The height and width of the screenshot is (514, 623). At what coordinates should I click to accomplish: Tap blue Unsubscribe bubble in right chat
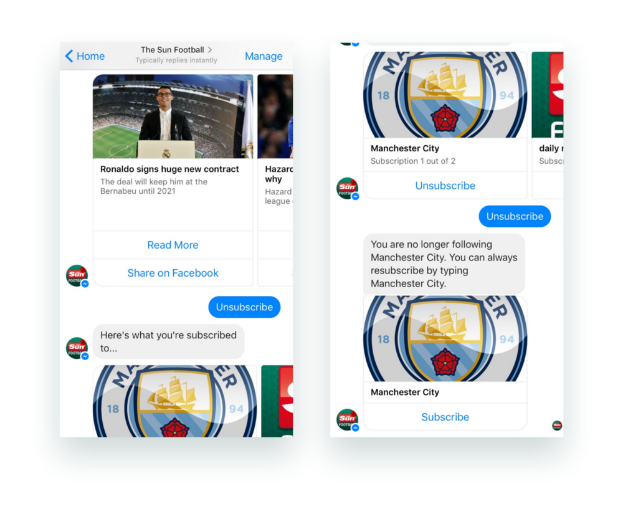pos(515,216)
